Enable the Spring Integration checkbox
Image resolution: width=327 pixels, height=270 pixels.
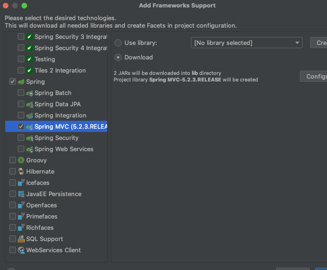click(21, 116)
